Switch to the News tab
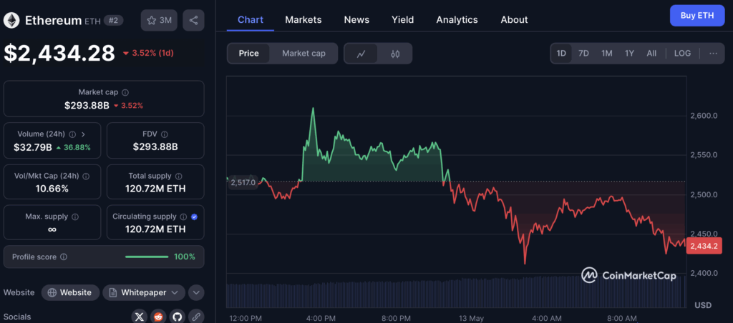 coord(356,19)
